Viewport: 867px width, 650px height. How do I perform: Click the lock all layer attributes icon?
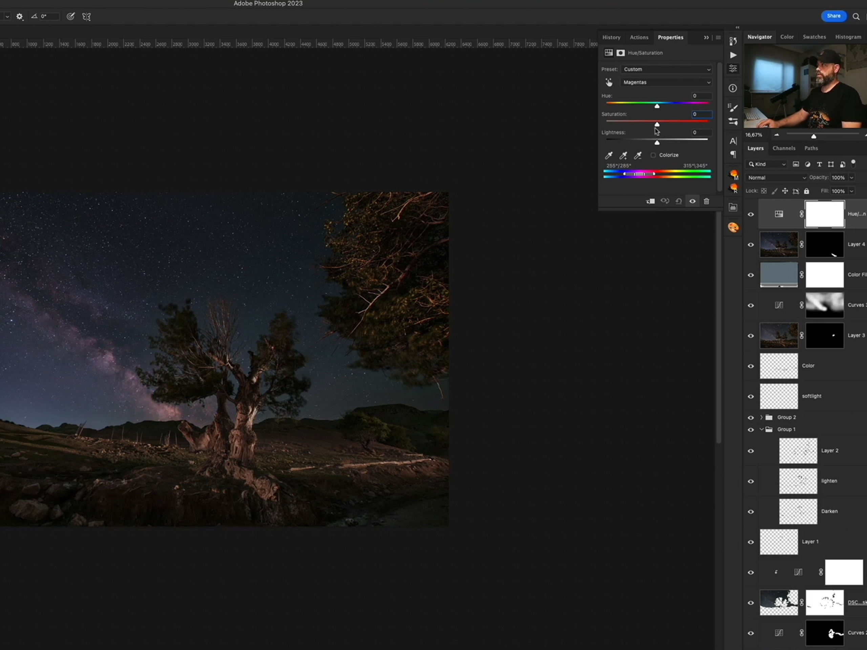[806, 191]
